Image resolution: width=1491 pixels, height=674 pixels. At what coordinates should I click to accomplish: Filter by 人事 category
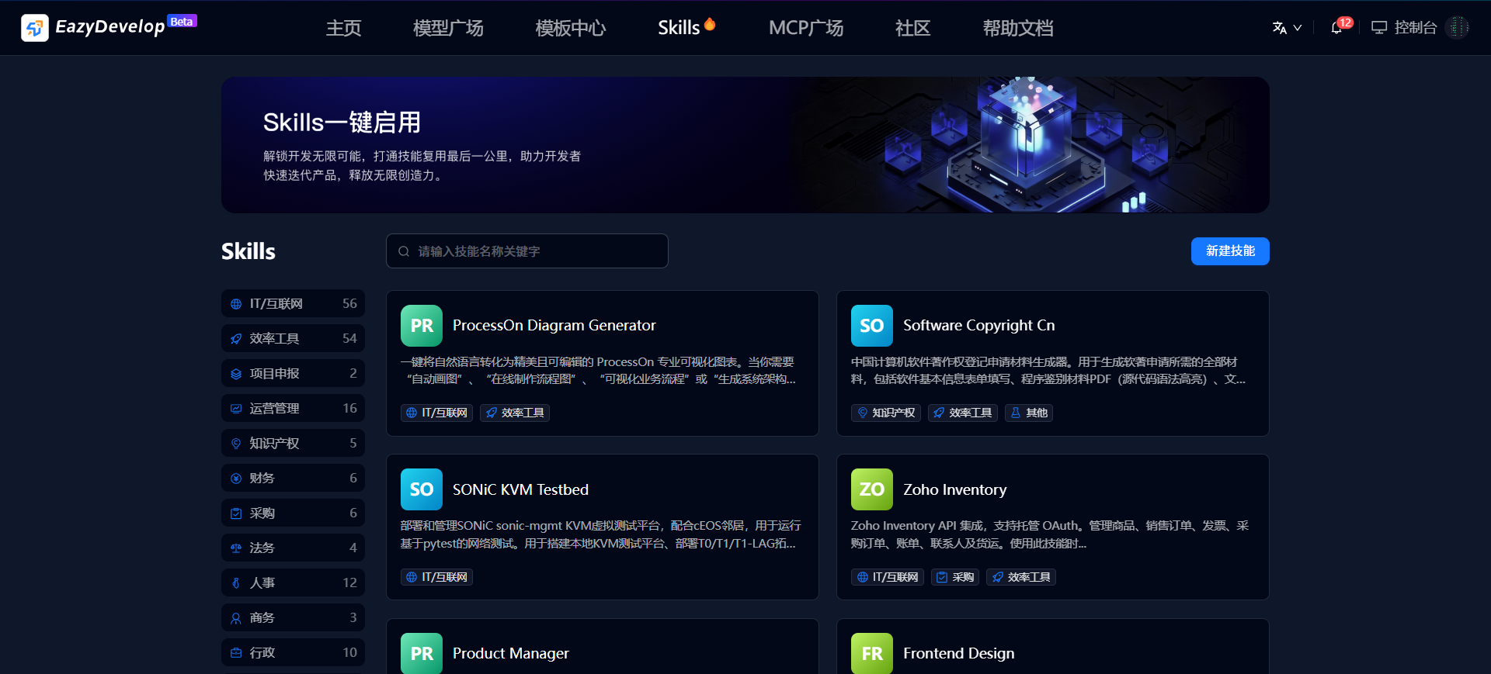coord(293,583)
